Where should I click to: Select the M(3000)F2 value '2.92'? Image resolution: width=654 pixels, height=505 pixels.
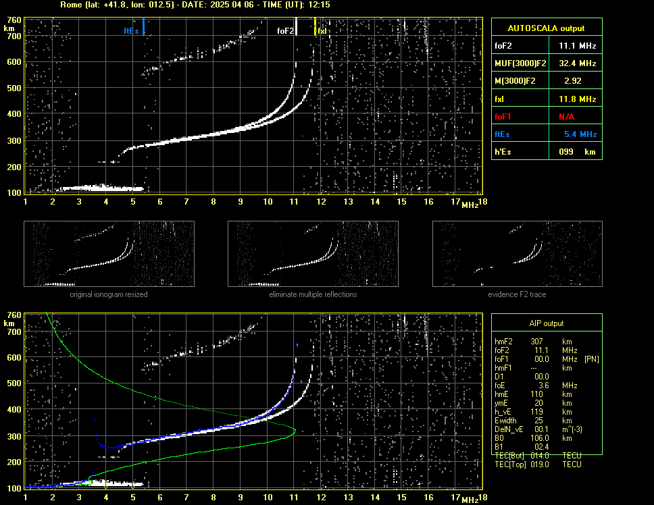(x=573, y=81)
